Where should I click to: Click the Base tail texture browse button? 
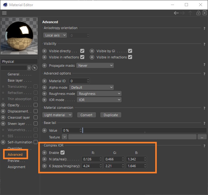click(202, 137)
